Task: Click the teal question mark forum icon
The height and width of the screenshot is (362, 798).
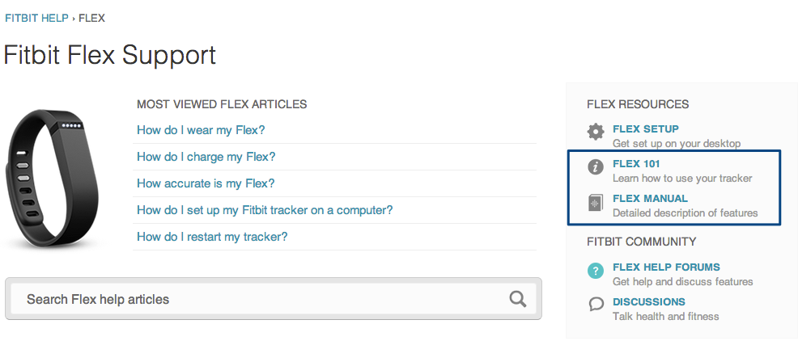Action: coord(596,271)
